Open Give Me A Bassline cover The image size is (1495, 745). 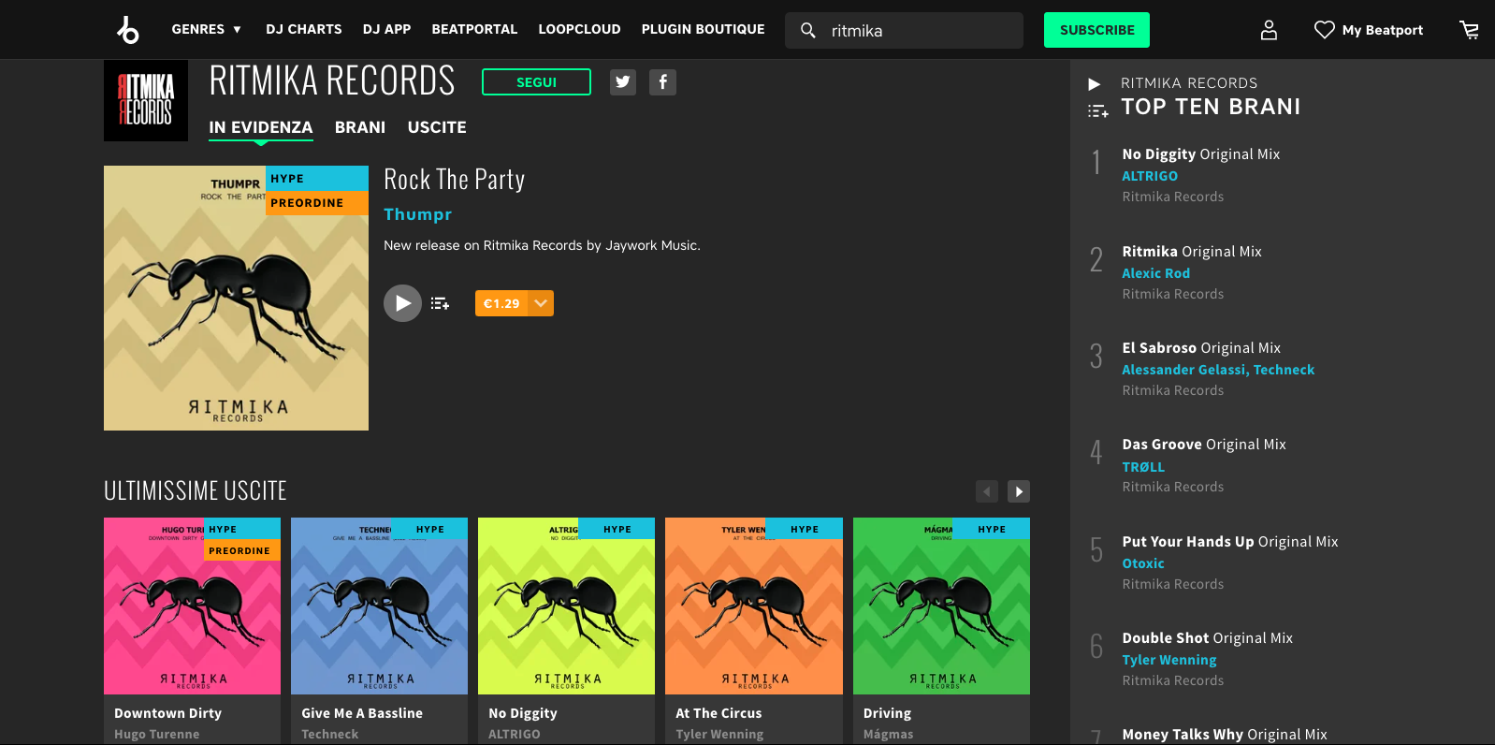(x=379, y=606)
